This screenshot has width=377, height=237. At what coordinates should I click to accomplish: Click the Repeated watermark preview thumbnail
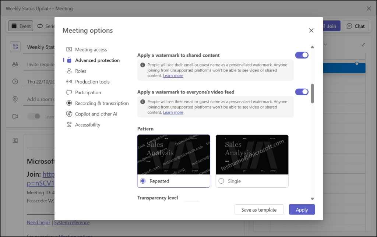[174, 155]
